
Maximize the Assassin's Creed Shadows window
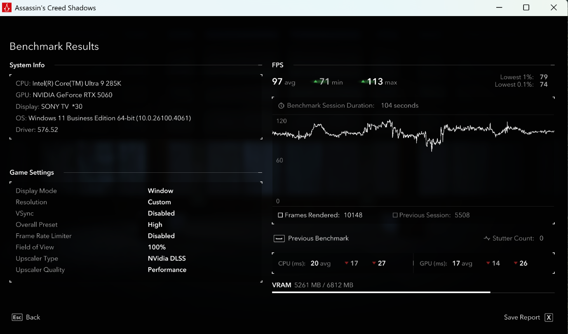click(526, 8)
